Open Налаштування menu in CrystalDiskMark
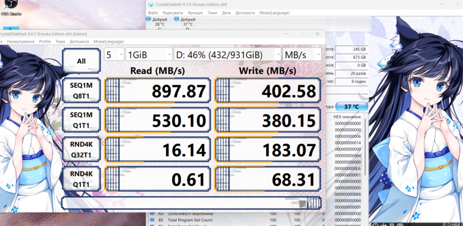The width and height of the screenshot is (463, 226). point(21,42)
